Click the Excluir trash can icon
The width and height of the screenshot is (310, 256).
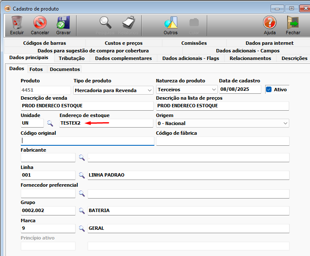(17, 23)
